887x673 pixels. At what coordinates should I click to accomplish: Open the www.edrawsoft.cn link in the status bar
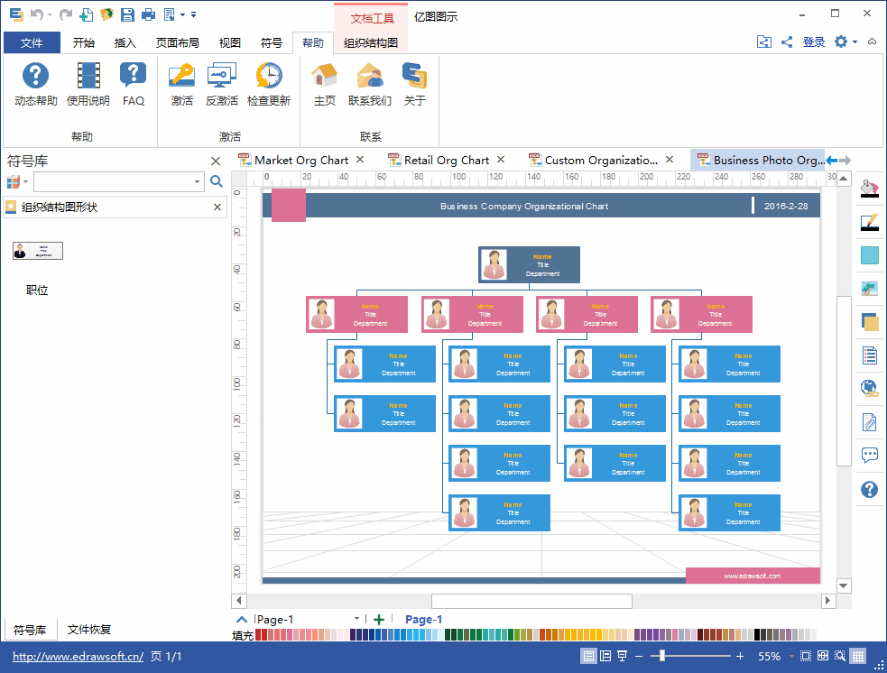tap(79, 656)
